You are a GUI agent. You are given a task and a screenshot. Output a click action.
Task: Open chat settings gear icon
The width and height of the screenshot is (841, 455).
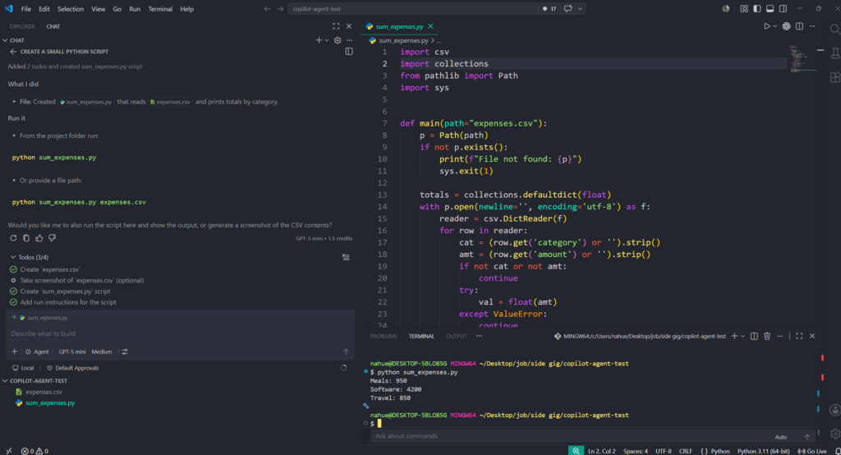(338, 40)
